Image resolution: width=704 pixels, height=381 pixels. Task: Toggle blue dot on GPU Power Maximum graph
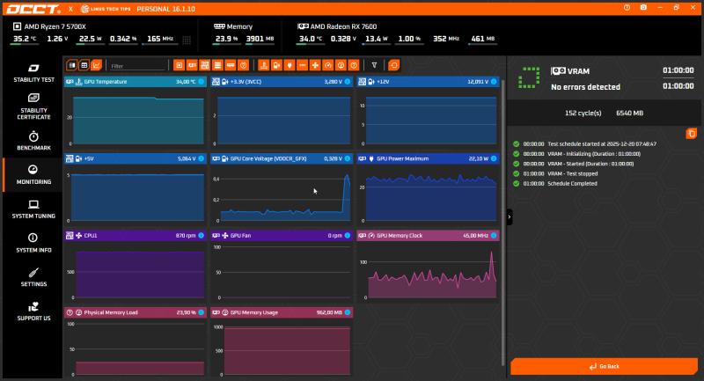click(494, 158)
